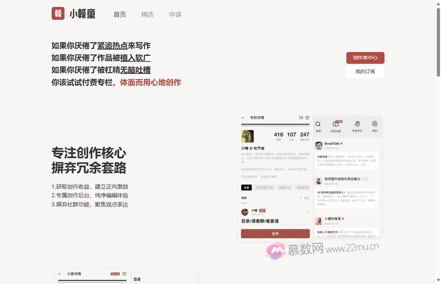Click the 创作者中心 button
Viewport: 441px width, 284px height.
pyautogui.click(x=365, y=58)
